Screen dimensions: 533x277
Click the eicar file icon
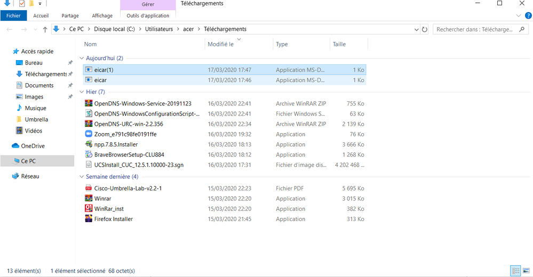click(x=89, y=80)
